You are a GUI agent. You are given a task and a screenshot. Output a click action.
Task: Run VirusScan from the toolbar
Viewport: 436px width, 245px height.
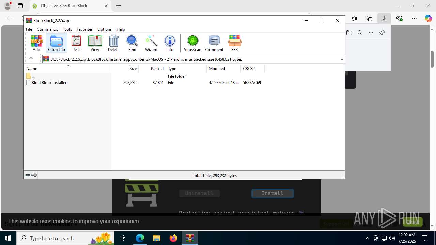(192, 43)
